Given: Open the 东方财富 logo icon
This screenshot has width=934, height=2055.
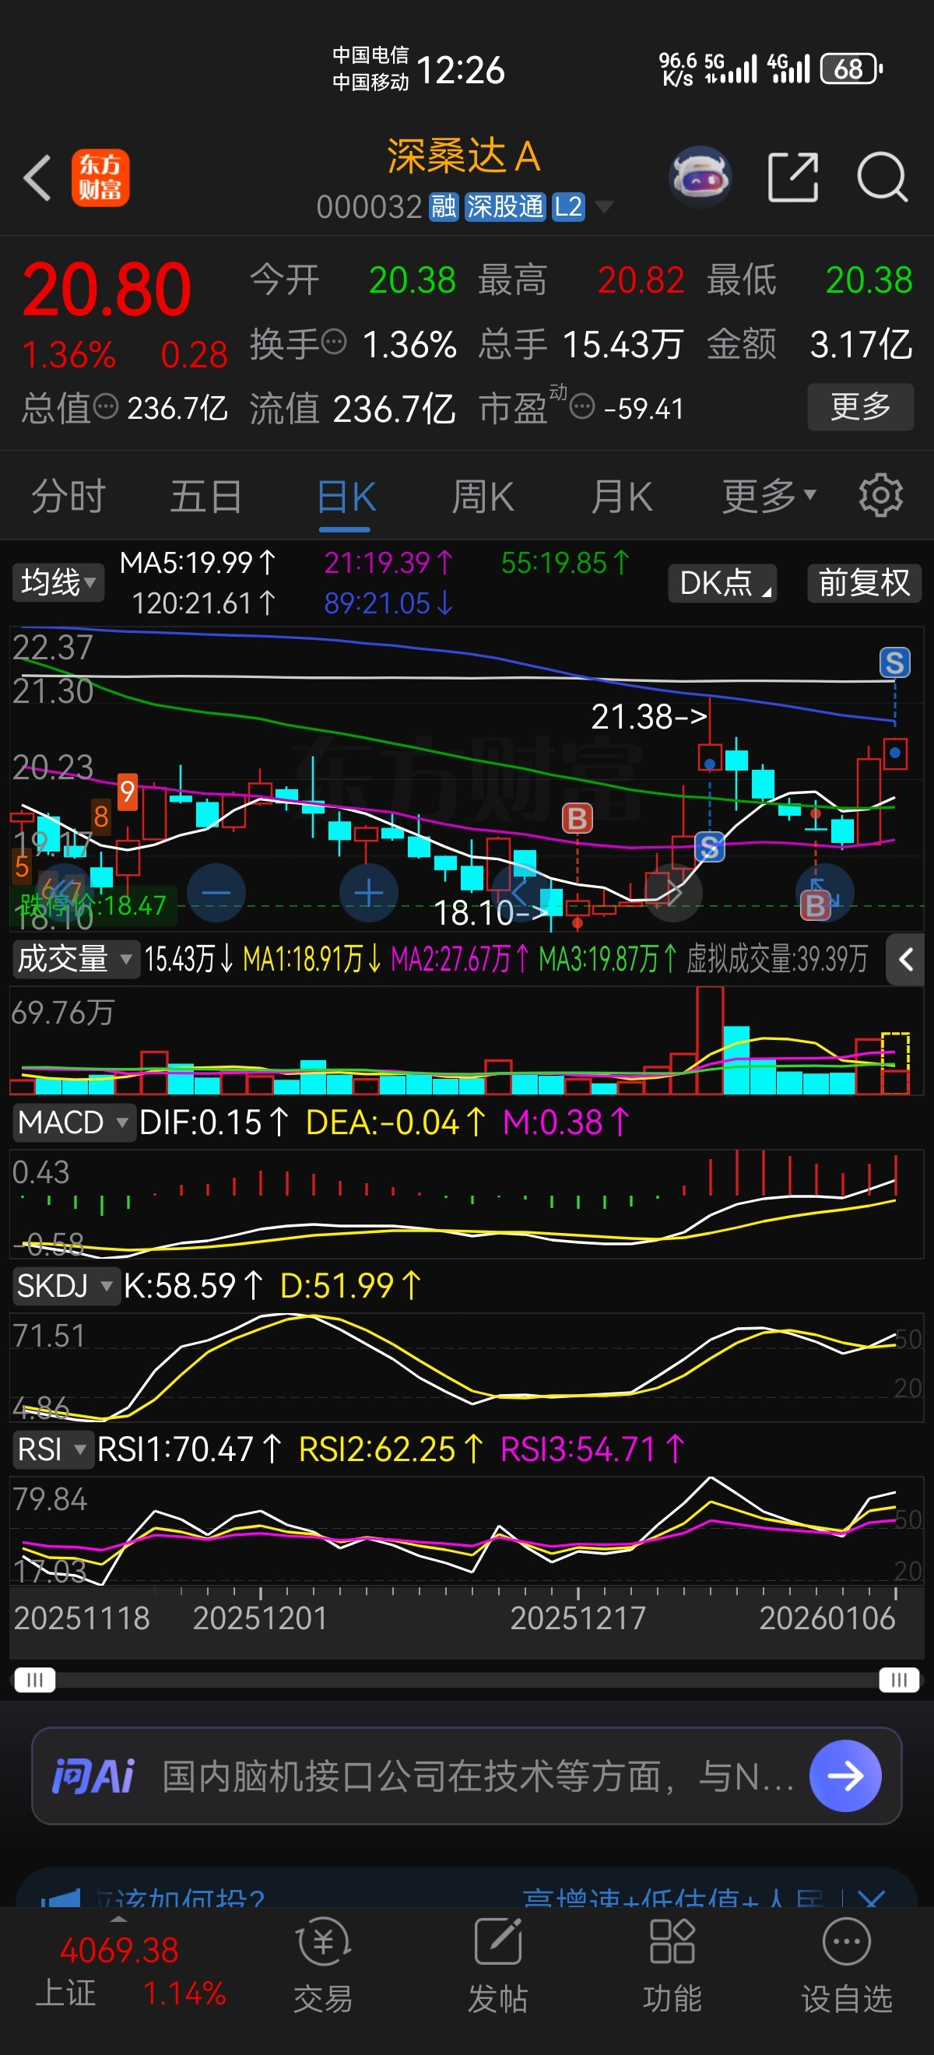Looking at the screenshot, I should pyautogui.click(x=100, y=178).
